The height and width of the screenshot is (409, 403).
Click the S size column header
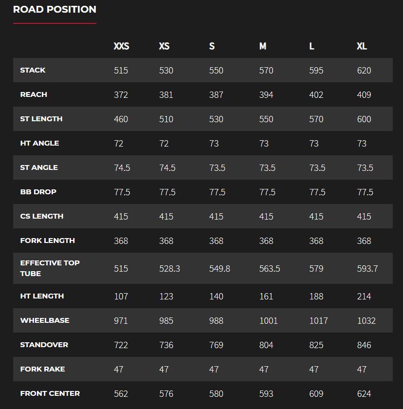212,46
